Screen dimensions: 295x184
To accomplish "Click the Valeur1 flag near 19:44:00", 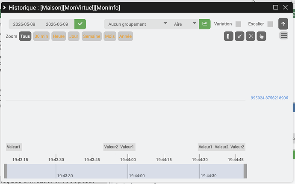I will coord(127,147).
